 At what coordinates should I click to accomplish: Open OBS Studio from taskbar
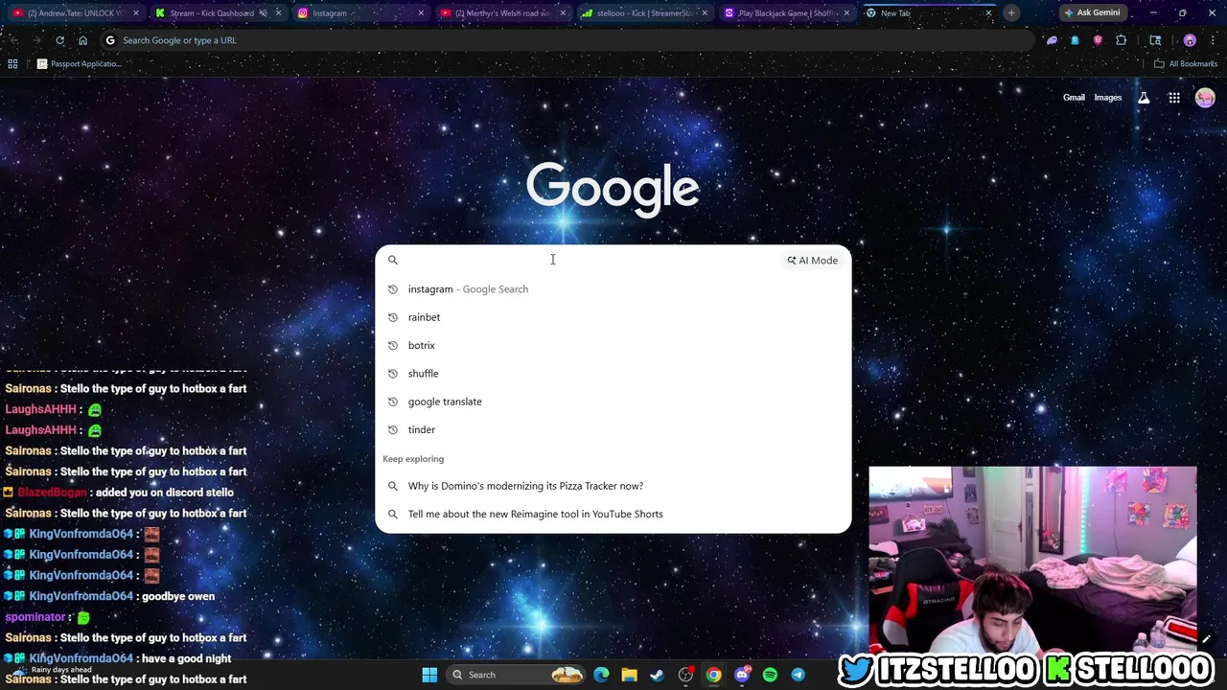[x=685, y=675]
